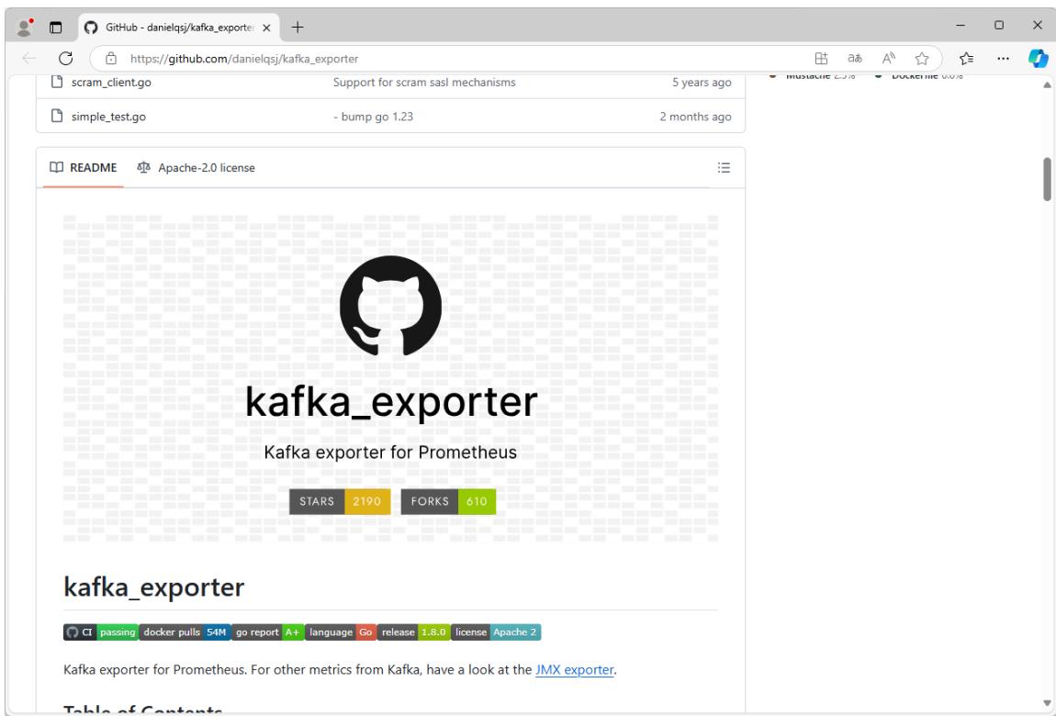Open the README outline list icon

tap(724, 168)
